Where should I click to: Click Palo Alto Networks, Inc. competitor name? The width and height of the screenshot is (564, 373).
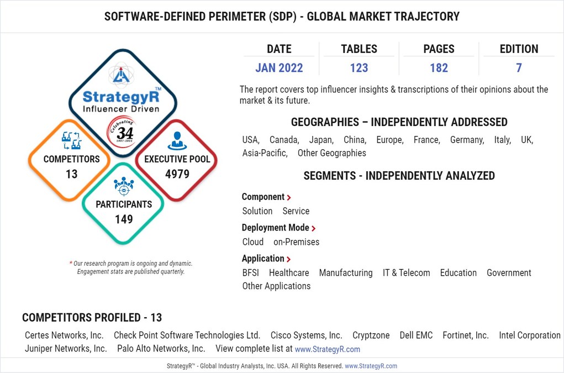[161, 349]
